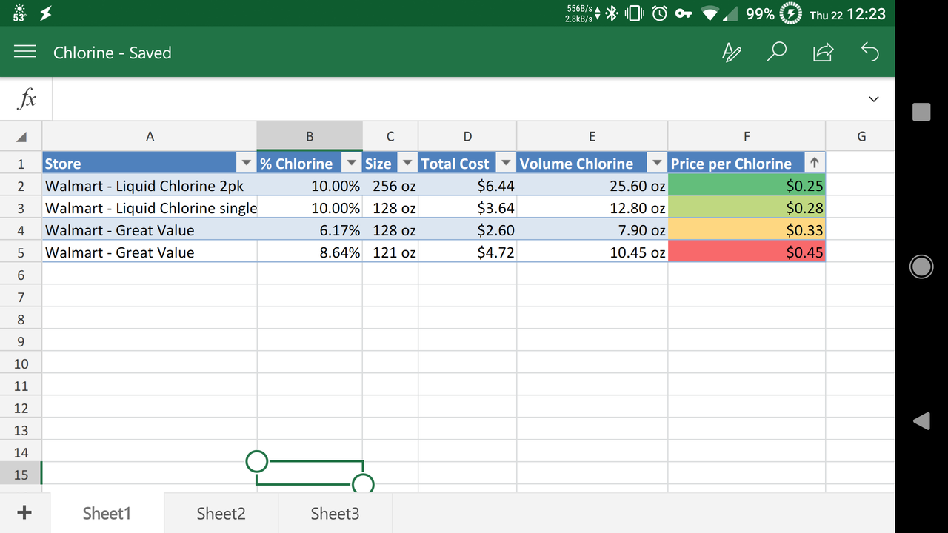The width and height of the screenshot is (948, 533).
Task: Open the Size column filter dropdown
Action: point(407,163)
